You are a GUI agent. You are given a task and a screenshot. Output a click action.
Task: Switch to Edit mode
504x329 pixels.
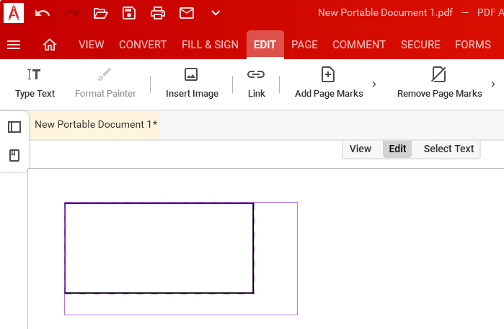tap(397, 149)
